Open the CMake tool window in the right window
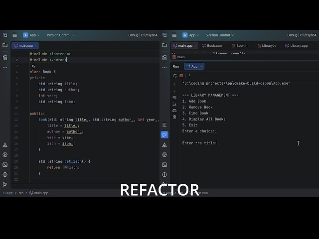Image resolution: width=319 pixels, height=239 pixels. tap(164, 145)
